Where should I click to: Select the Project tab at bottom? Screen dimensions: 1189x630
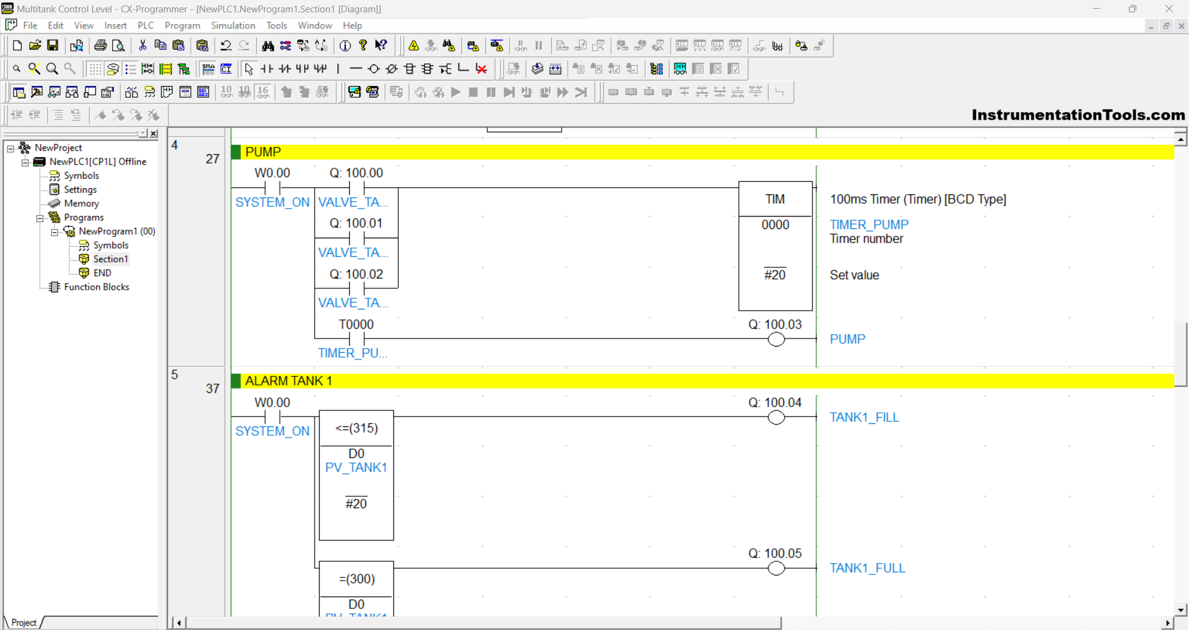(24, 623)
